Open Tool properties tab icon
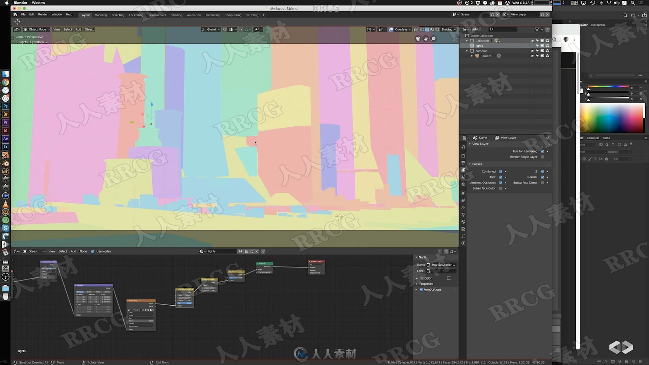This screenshot has height=365, width=649. [x=463, y=147]
